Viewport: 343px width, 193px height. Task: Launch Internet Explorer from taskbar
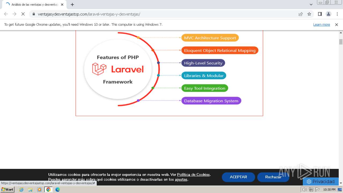pyautogui.click(x=21, y=190)
